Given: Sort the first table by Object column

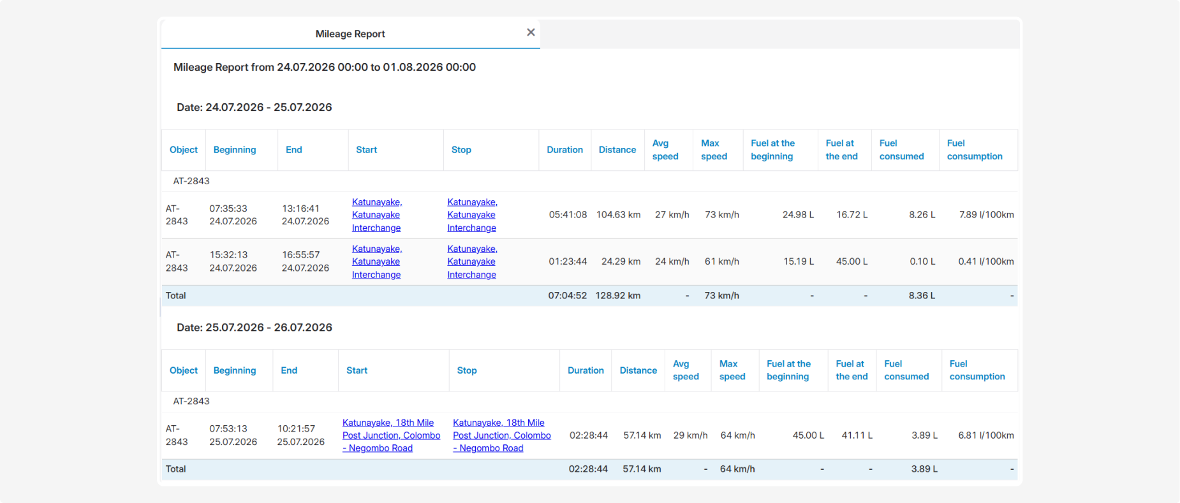Looking at the screenshot, I should pos(184,150).
